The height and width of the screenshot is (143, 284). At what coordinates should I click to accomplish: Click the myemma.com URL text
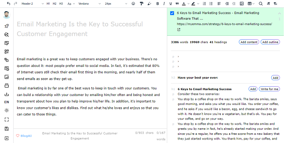(224, 24)
